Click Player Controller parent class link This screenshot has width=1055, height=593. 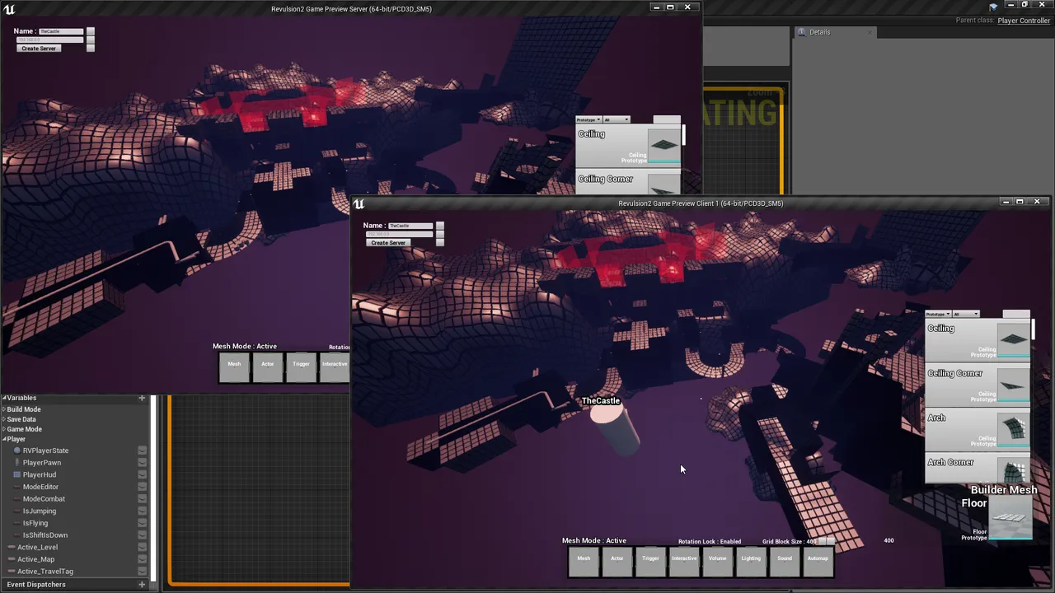(1024, 21)
